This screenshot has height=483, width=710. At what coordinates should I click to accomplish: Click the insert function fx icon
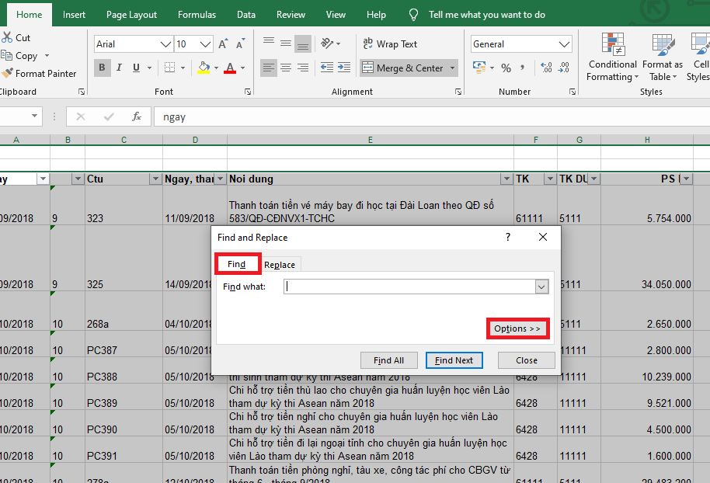pos(137,117)
